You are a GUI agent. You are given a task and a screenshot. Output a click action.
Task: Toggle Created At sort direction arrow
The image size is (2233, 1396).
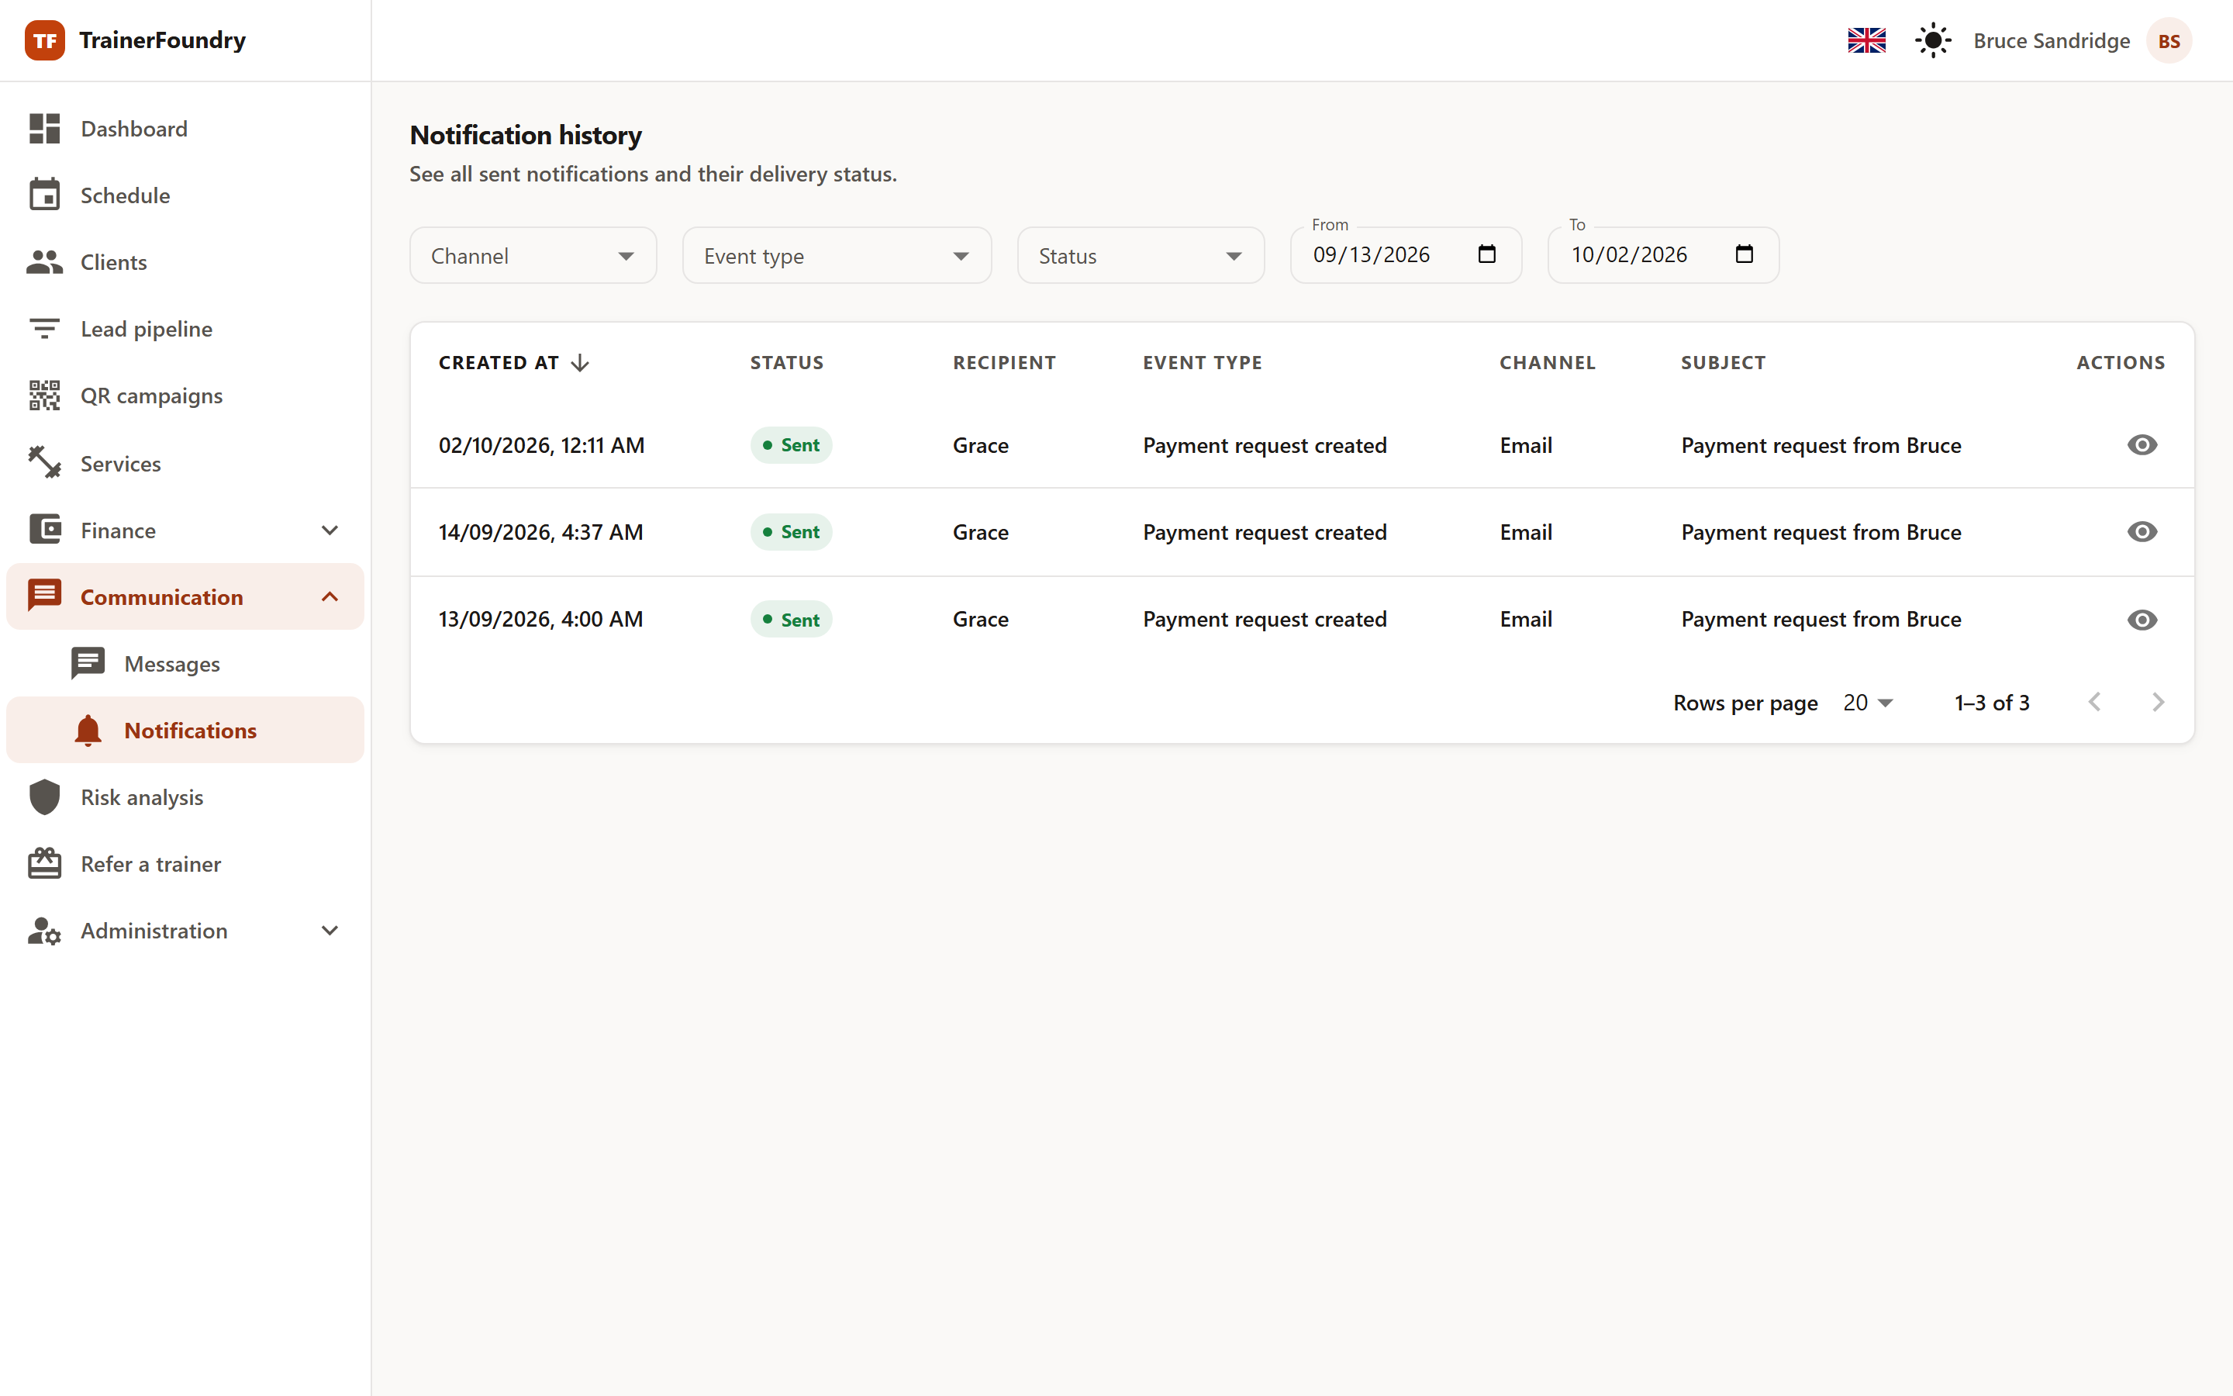point(579,363)
